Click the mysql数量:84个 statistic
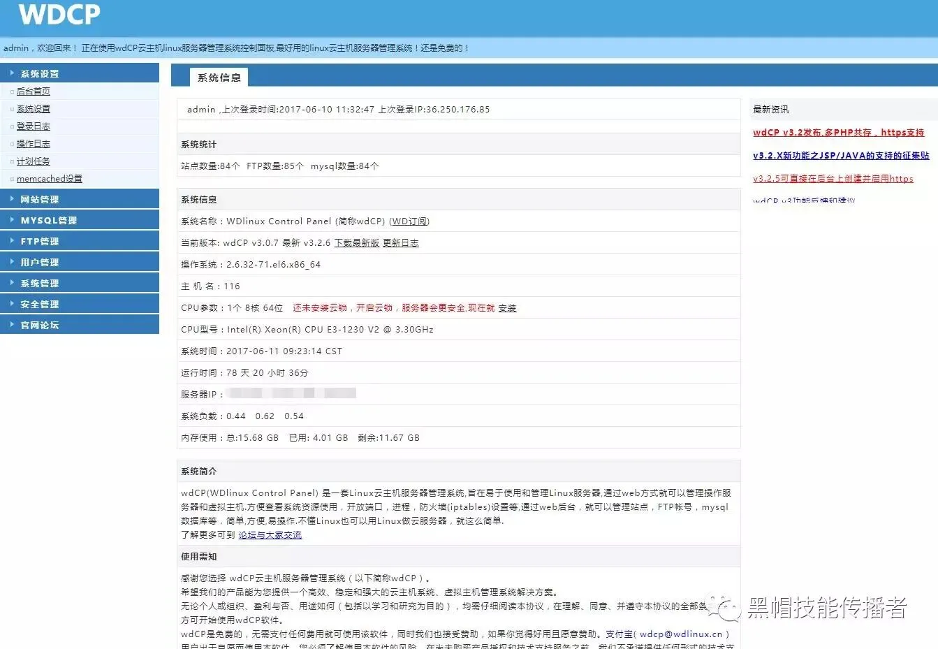Image resolution: width=938 pixels, height=649 pixels. coord(345,166)
